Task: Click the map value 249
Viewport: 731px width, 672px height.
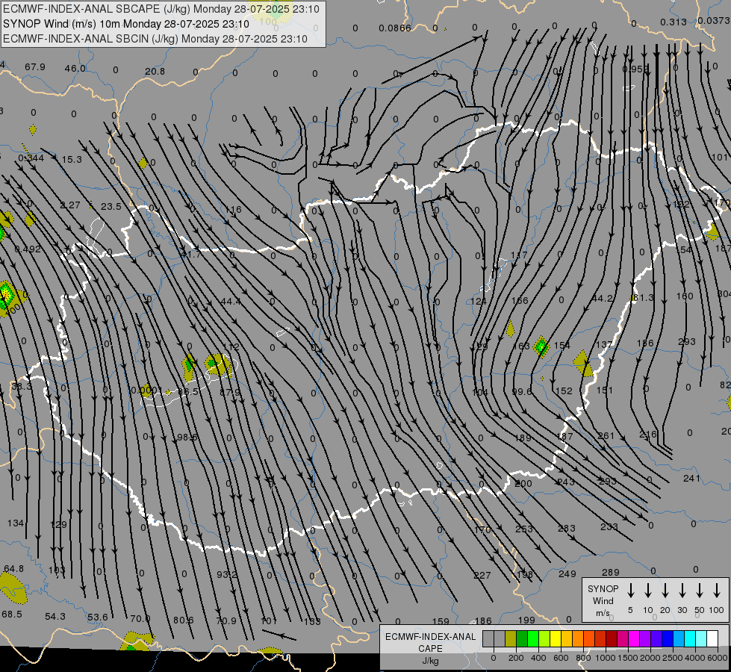Action: click(567, 574)
